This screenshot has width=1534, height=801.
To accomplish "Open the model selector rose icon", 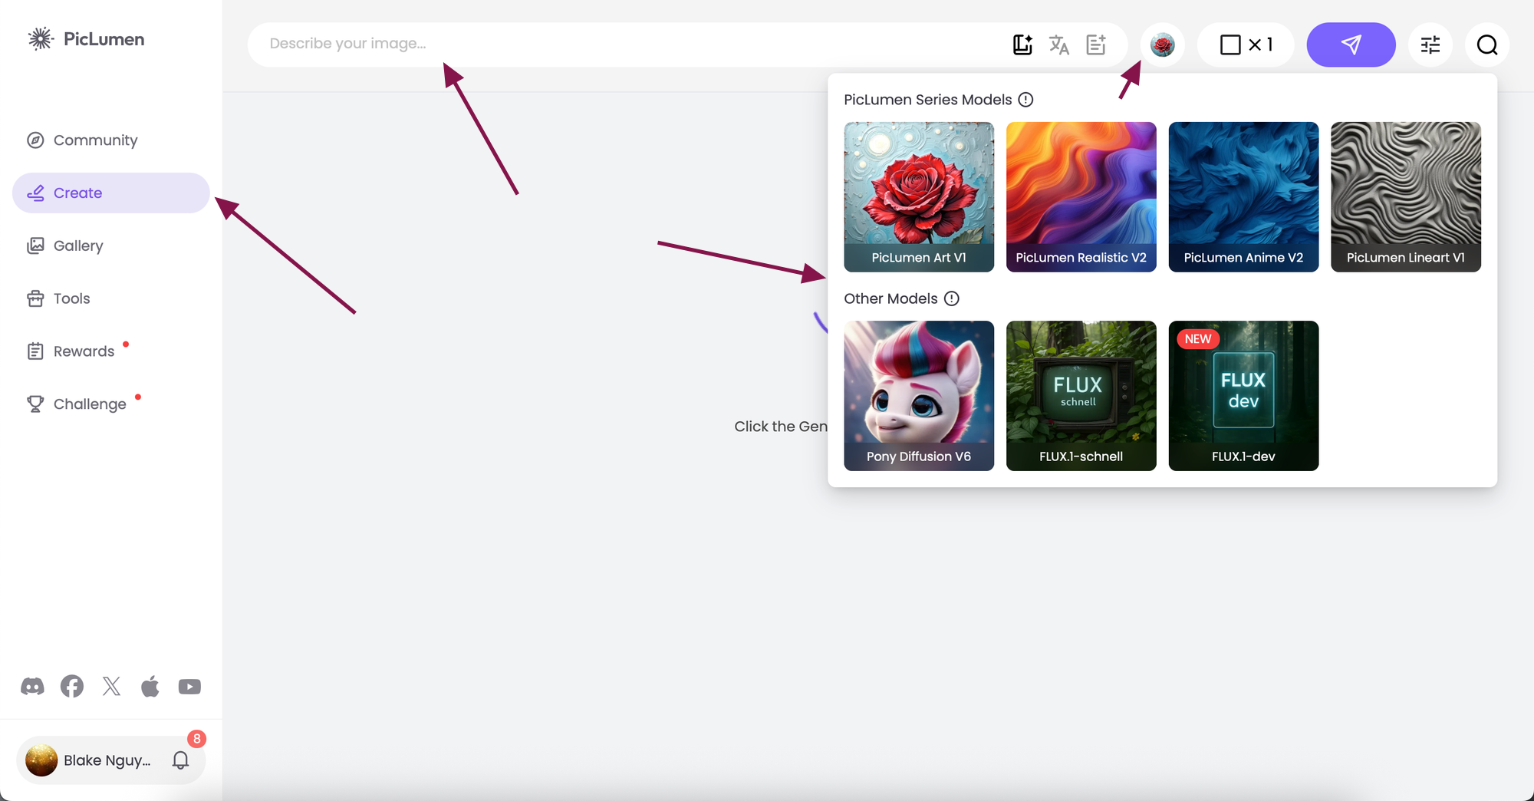I will 1163,44.
